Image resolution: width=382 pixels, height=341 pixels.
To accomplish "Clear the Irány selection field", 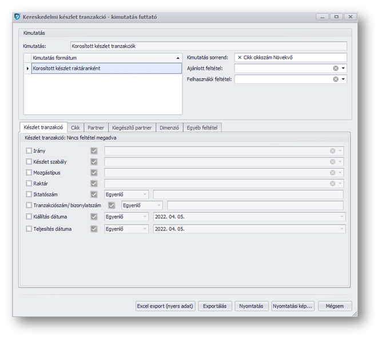I will click(x=332, y=151).
